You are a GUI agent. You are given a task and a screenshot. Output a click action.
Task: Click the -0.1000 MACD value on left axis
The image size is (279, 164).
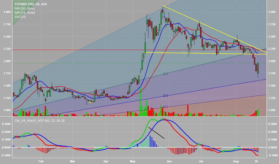coord(6,155)
